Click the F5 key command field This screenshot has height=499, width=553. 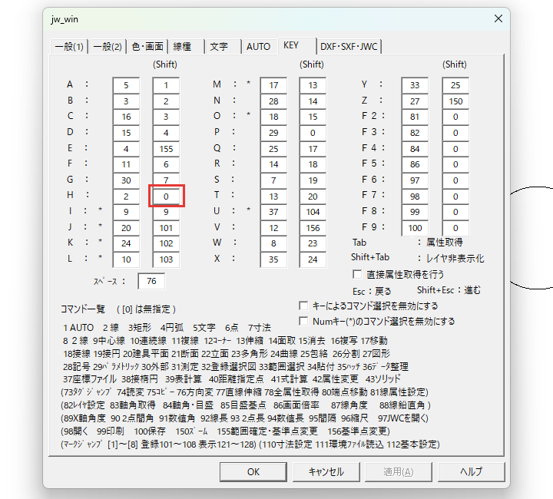pos(415,164)
